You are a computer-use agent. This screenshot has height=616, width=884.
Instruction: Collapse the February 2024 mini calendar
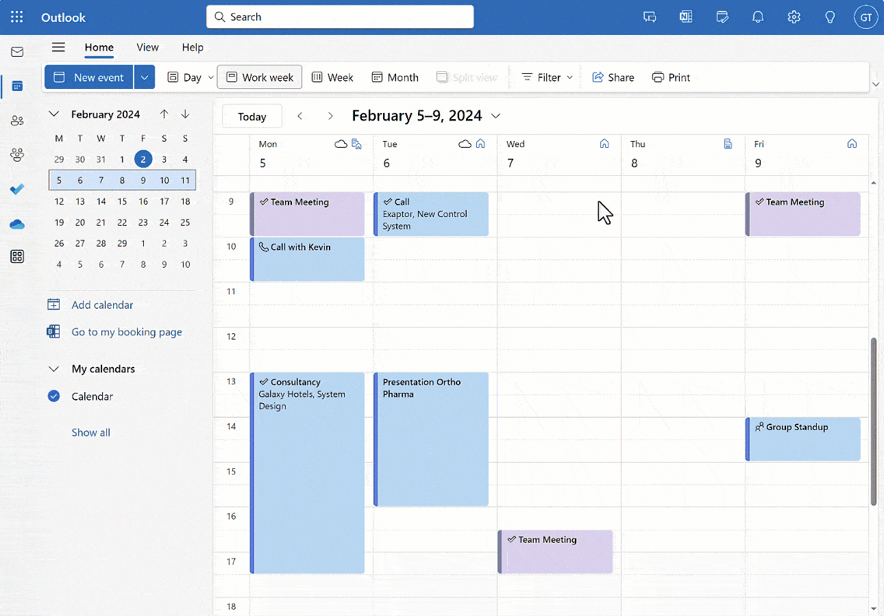tap(53, 114)
